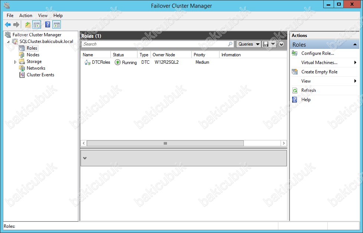Viewport: 363px width, 233px height.
Task: Click into the roles Search field
Action: click(x=155, y=44)
